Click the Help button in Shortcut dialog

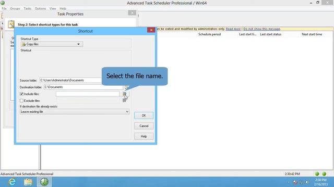pyautogui.click(x=144, y=136)
